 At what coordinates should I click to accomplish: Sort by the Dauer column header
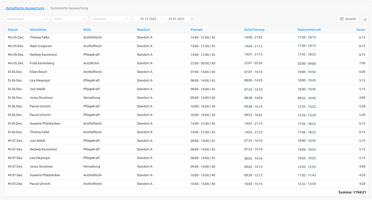click(x=361, y=30)
